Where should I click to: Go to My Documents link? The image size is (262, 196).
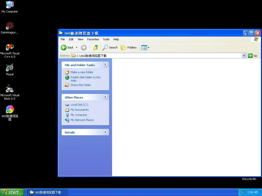tap(80, 110)
